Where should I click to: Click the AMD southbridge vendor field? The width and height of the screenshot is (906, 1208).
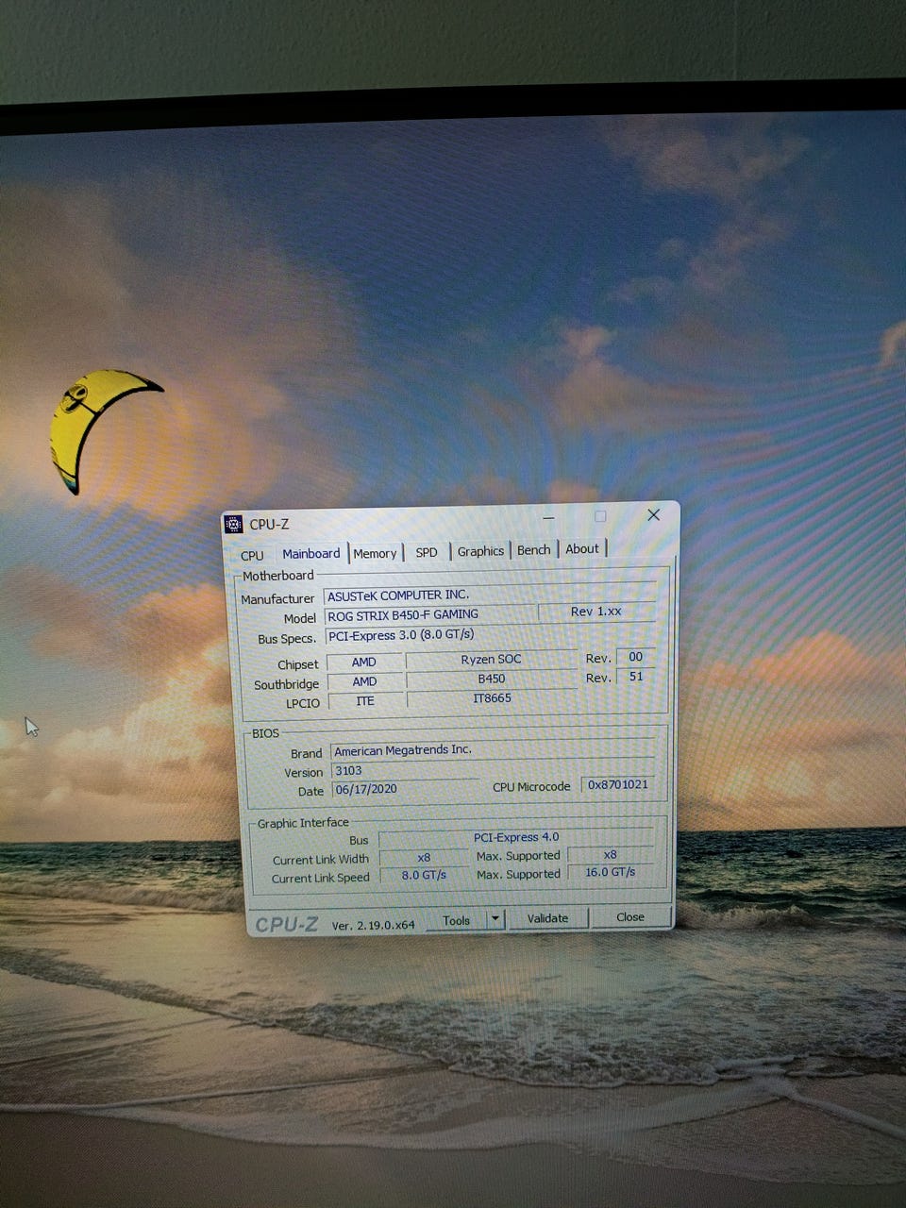click(364, 681)
